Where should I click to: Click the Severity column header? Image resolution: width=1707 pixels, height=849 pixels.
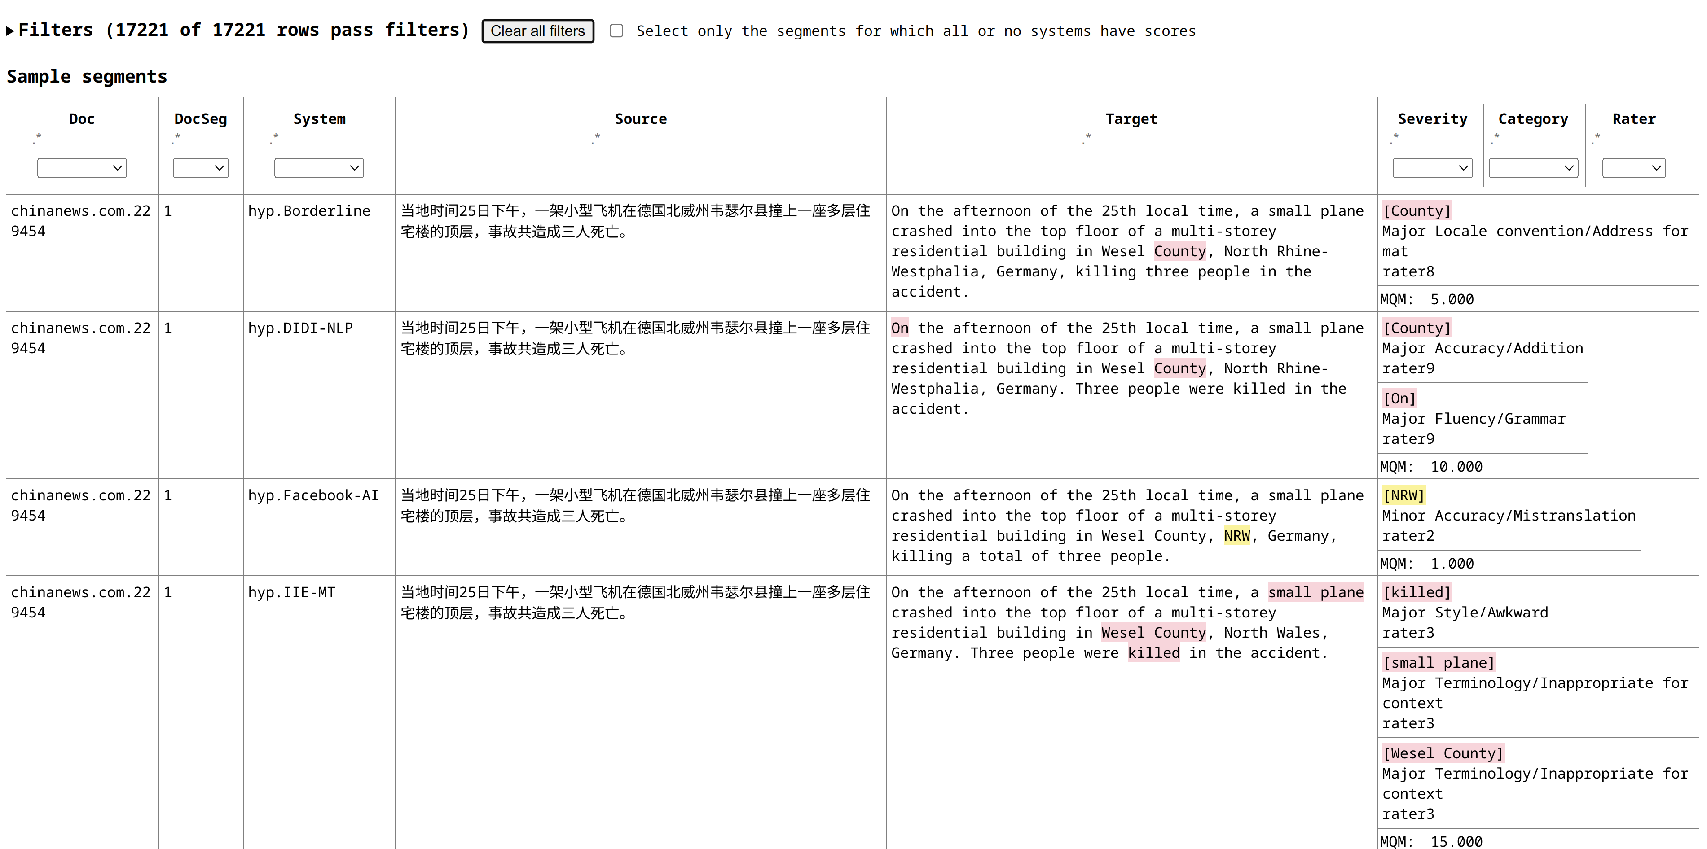click(1432, 118)
